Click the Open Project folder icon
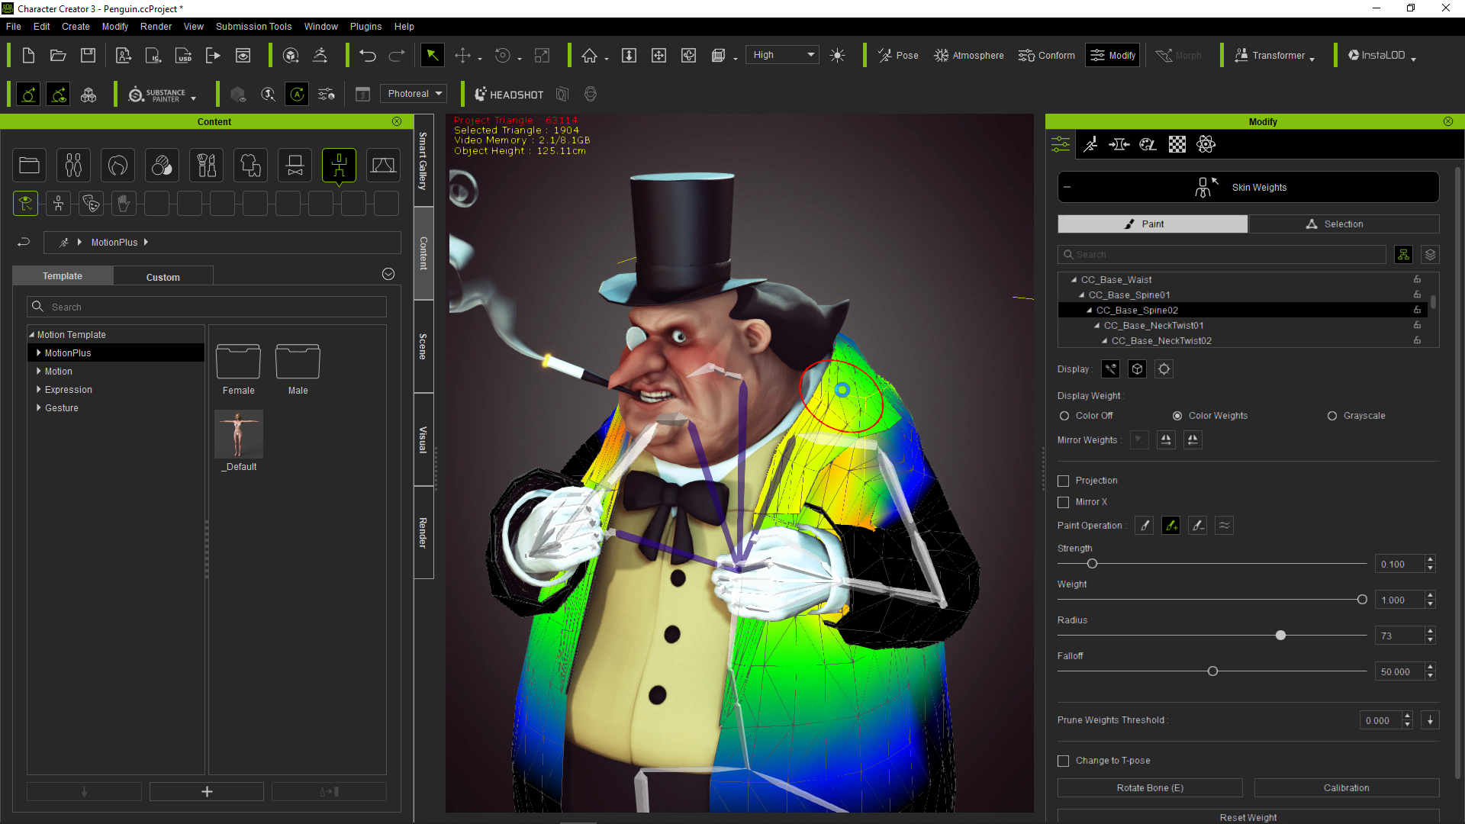Viewport: 1465px width, 824px height. click(x=58, y=55)
